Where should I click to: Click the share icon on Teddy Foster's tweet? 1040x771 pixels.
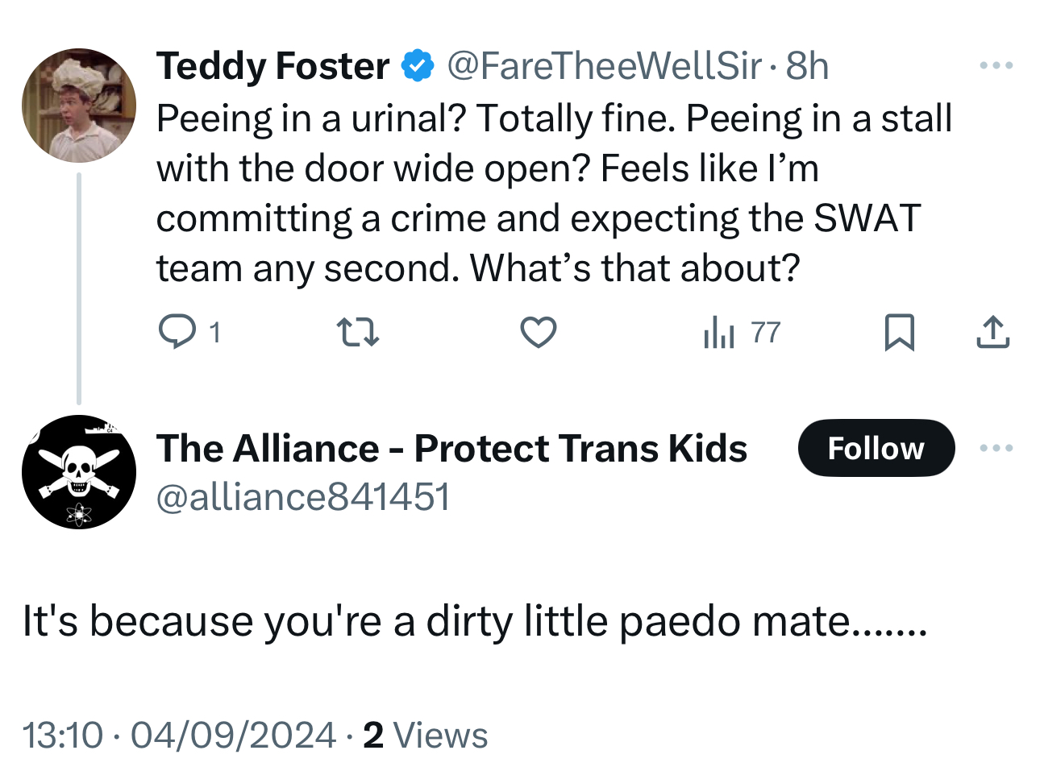click(992, 332)
